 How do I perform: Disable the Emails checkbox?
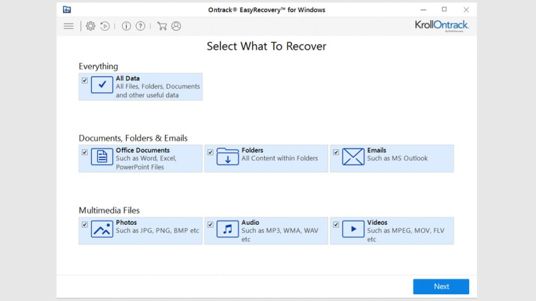coord(336,153)
